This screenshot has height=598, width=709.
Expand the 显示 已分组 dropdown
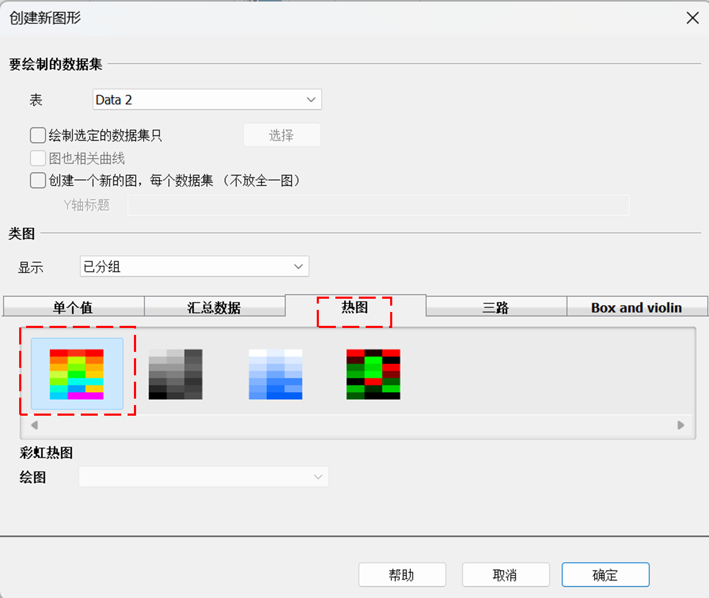tap(195, 266)
